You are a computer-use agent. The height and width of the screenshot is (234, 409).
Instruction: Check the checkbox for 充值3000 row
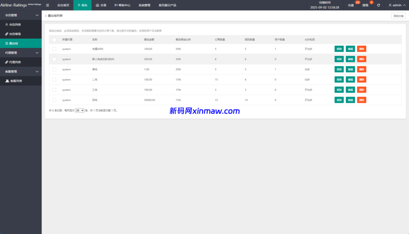point(54,49)
